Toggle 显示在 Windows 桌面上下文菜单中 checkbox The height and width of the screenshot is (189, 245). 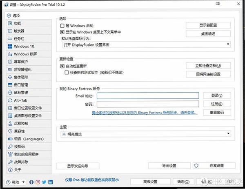[x=62, y=32]
